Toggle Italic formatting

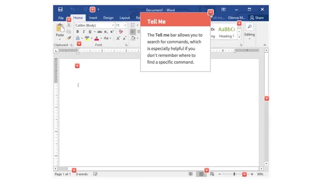pos(84,32)
